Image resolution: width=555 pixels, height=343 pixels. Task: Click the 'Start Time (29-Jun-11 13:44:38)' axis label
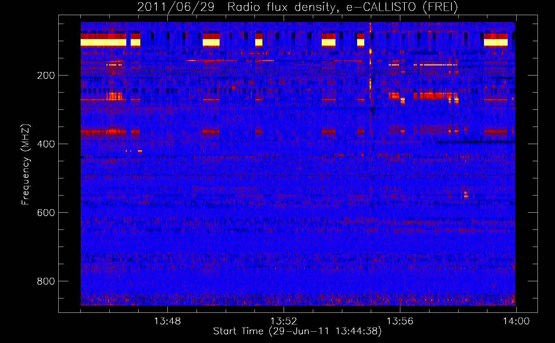tap(297, 331)
